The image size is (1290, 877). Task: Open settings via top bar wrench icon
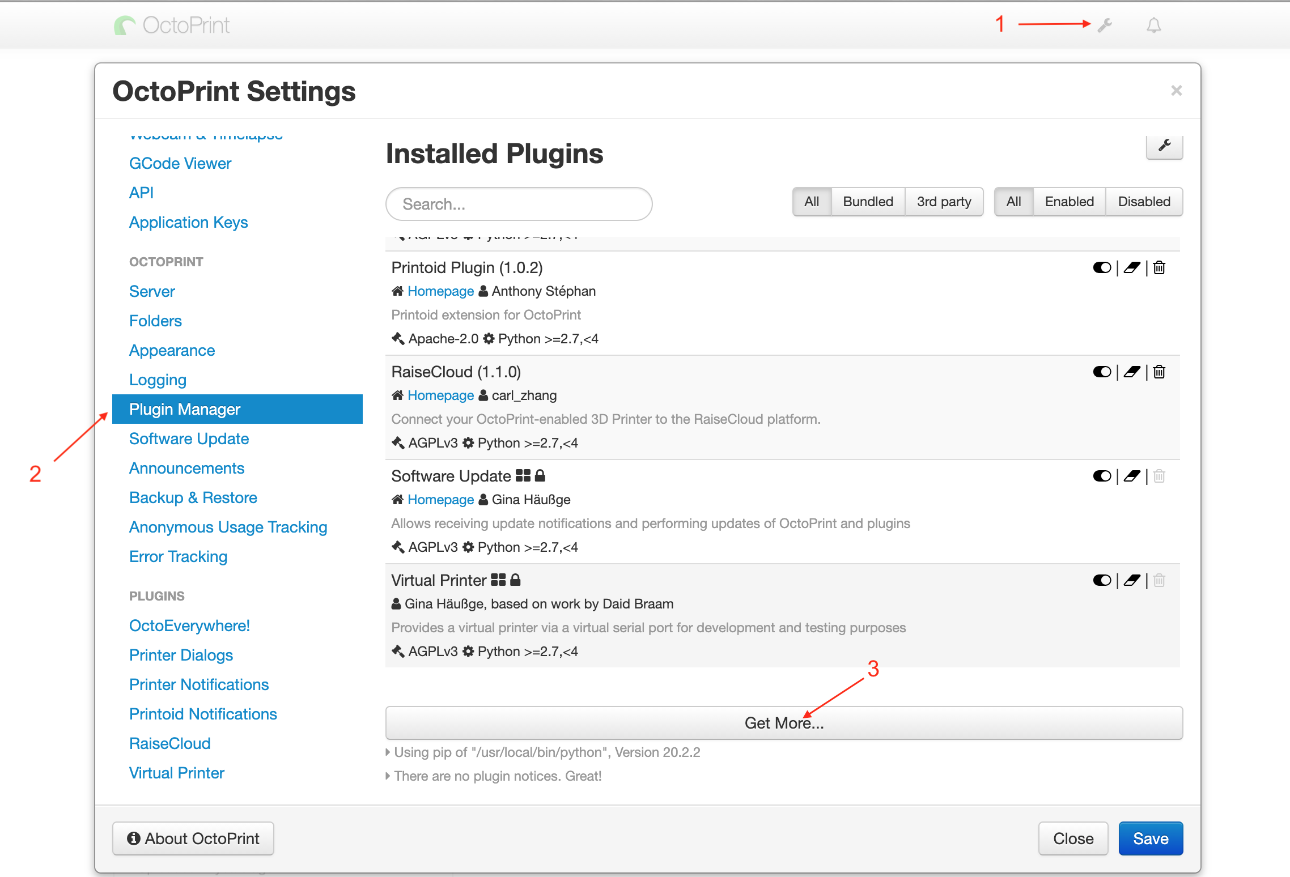1104,25
